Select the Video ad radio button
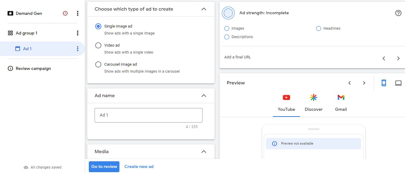 coord(98,45)
